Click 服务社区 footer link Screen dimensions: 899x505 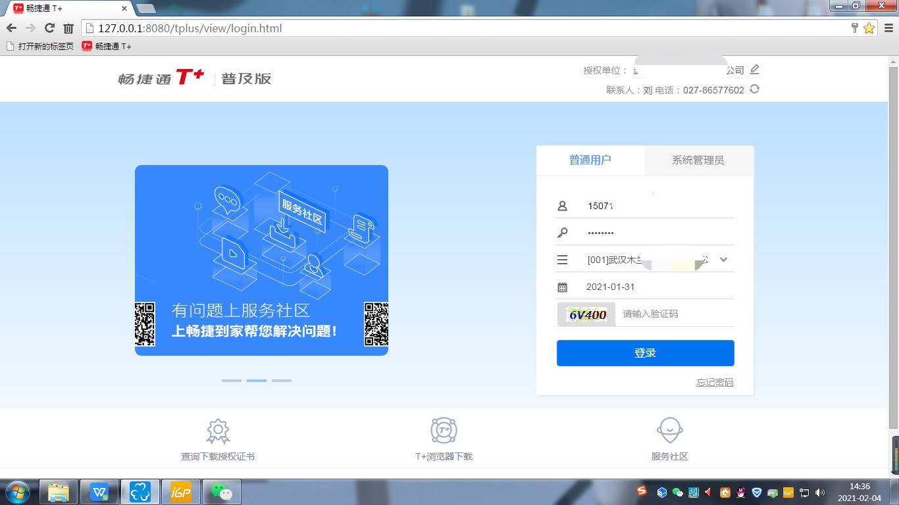[669, 456]
